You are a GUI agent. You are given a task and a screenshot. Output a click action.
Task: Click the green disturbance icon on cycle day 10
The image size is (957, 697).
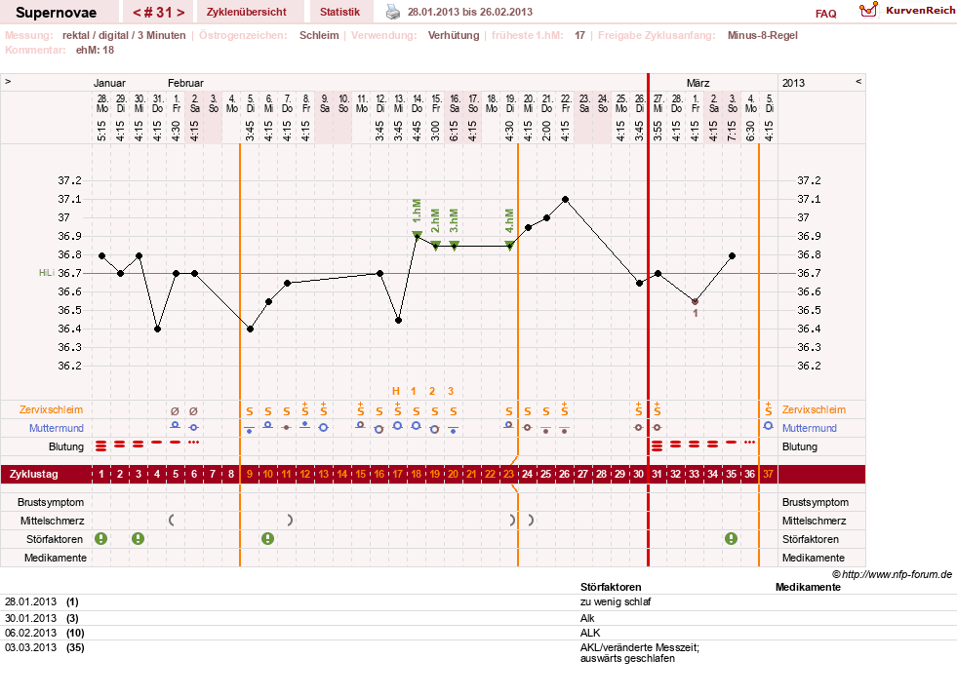(x=268, y=538)
